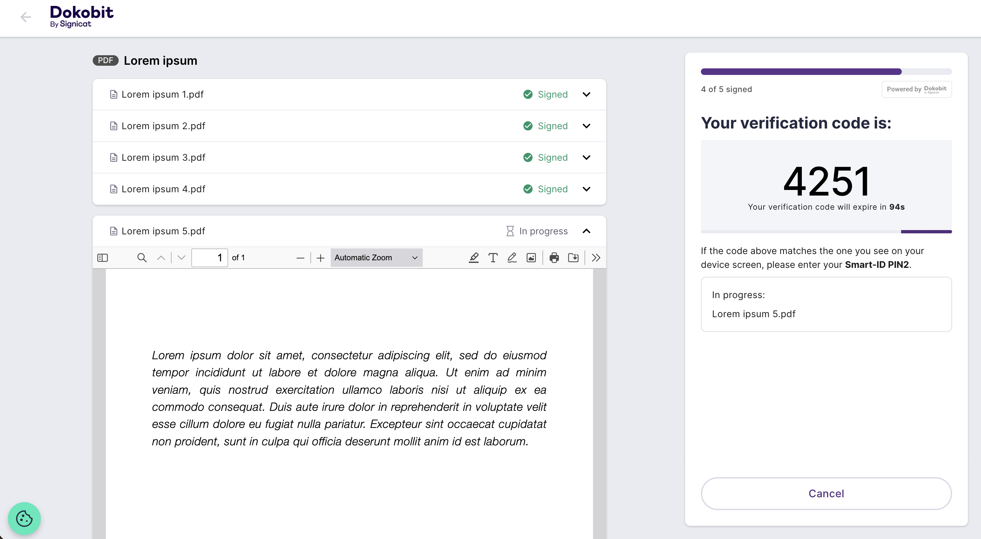Zoom in the PDF view
The width and height of the screenshot is (981, 539).
tap(321, 258)
